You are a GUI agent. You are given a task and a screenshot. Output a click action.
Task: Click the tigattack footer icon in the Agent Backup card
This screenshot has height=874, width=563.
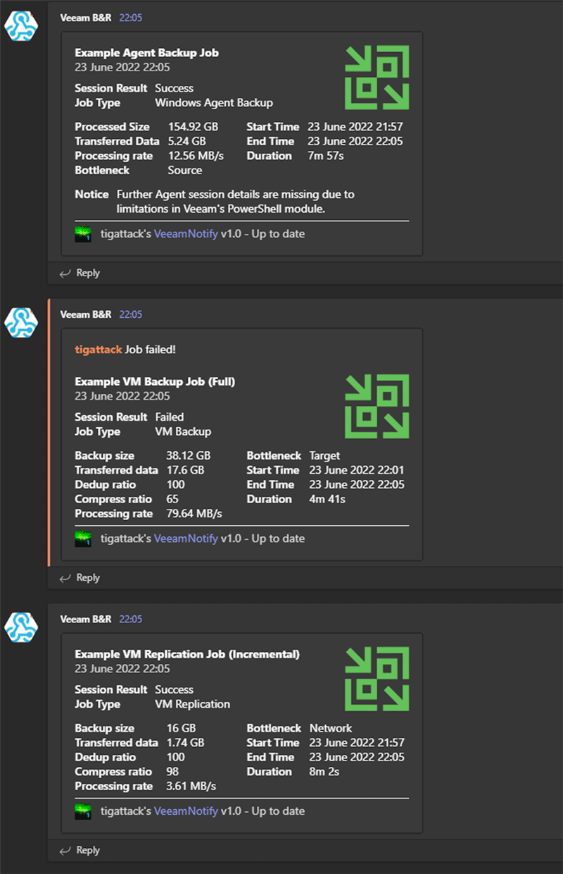(83, 234)
